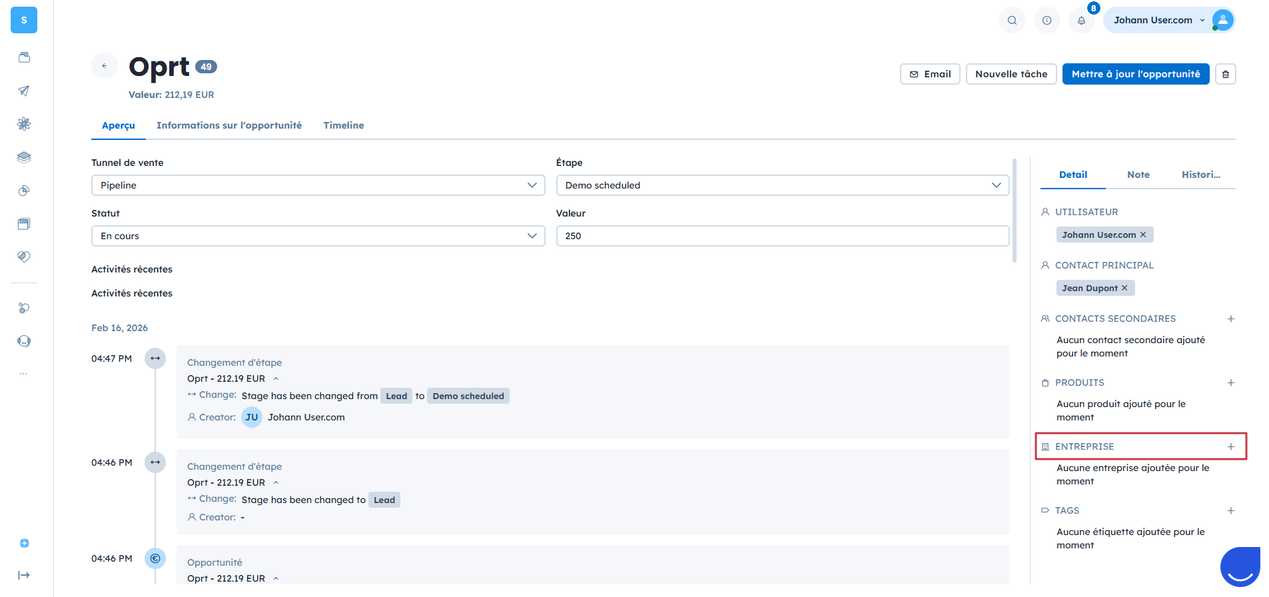The width and height of the screenshot is (1269, 597).
Task: Click the Valeur: 212,19 EUR text
Action: (171, 95)
